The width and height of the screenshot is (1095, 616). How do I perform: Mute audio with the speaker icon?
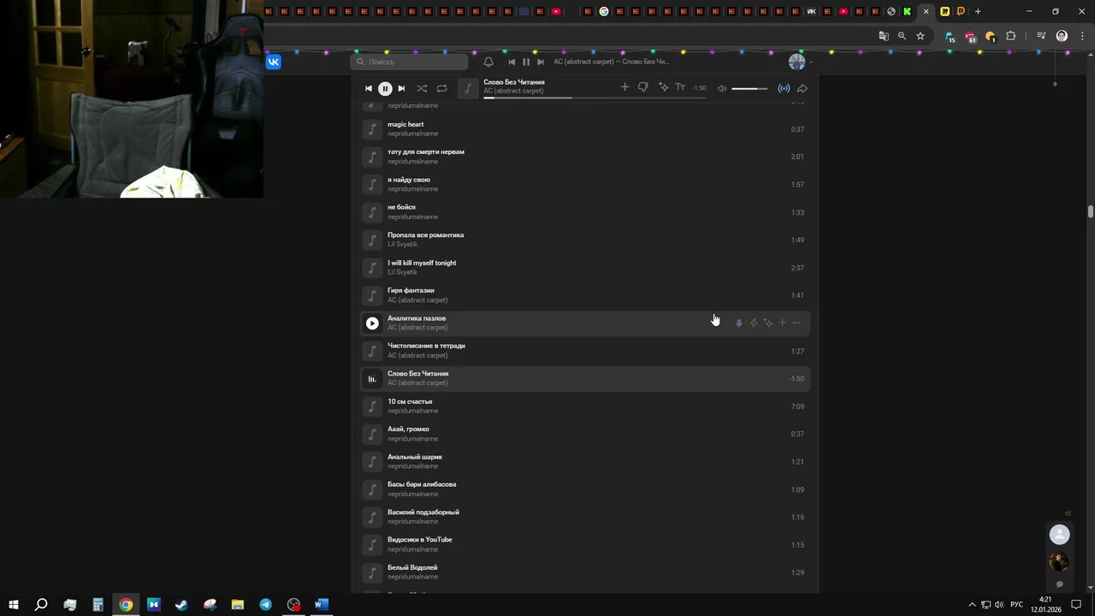pyautogui.click(x=722, y=88)
